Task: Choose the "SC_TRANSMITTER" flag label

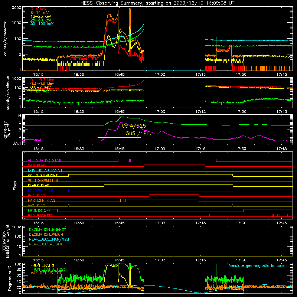Action: point(43,180)
